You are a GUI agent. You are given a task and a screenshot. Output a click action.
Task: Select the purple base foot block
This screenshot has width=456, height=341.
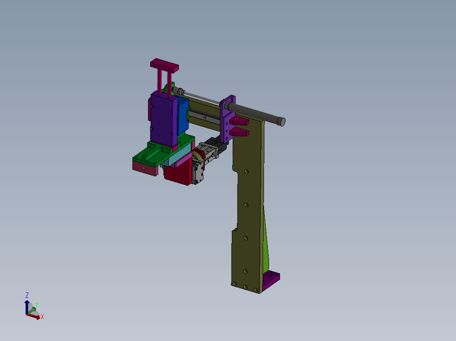[x=271, y=279]
